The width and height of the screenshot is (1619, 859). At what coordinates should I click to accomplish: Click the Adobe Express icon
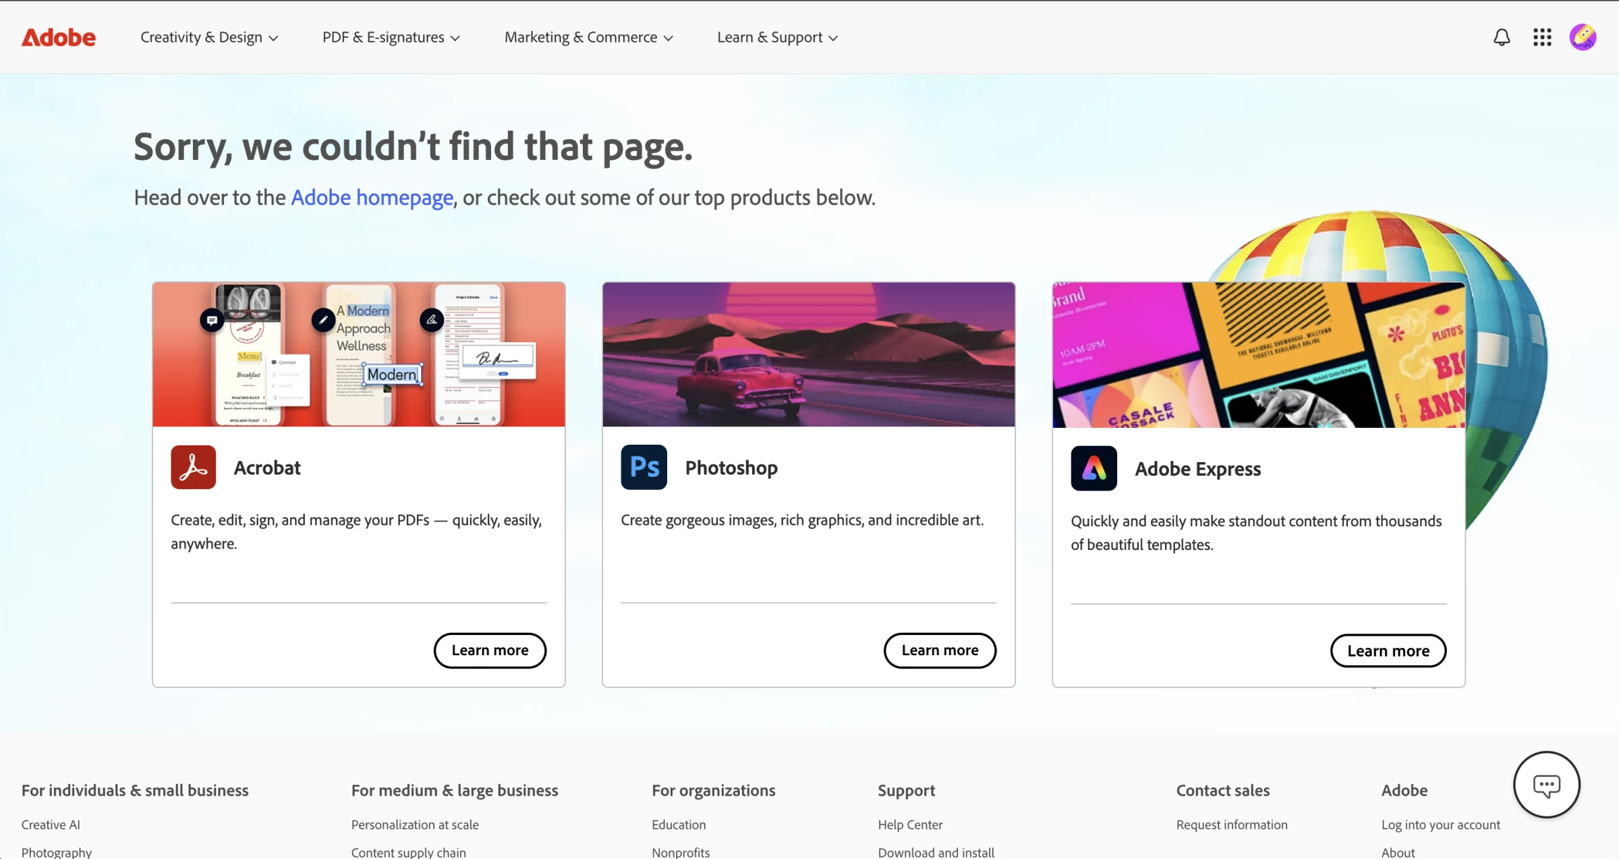point(1094,468)
